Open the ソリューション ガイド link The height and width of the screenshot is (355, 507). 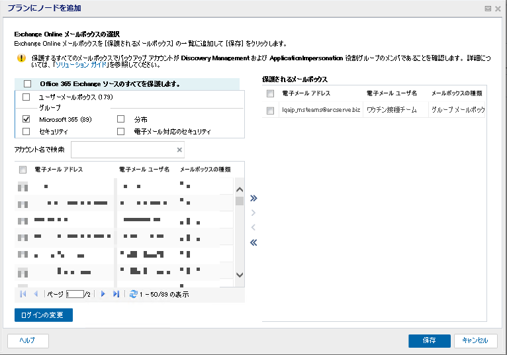(81, 65)
